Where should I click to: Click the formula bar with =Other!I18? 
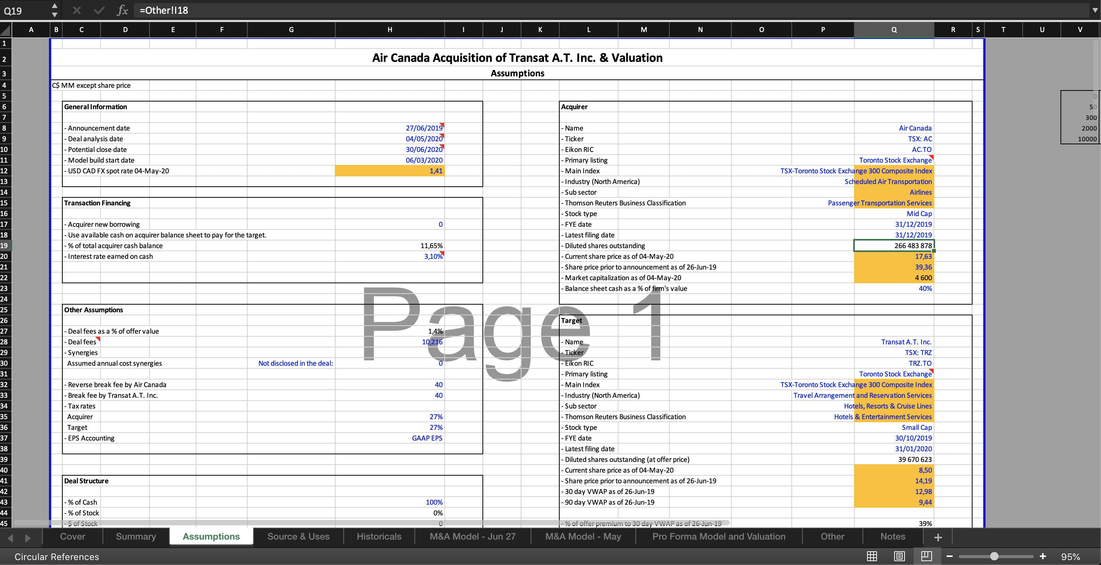tap(611, 10)
